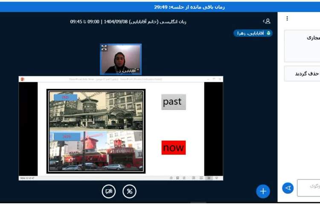Minimize the shared PowerPoint window
The image size is (320, 205).
tap(208, 79)
